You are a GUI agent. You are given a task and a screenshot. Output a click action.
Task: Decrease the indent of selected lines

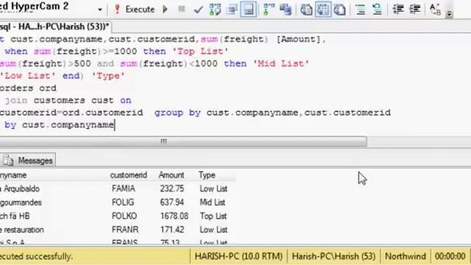398,10
